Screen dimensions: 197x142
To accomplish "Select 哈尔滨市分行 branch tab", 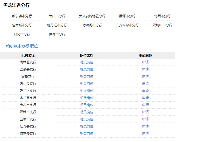I will click(22, 16).
